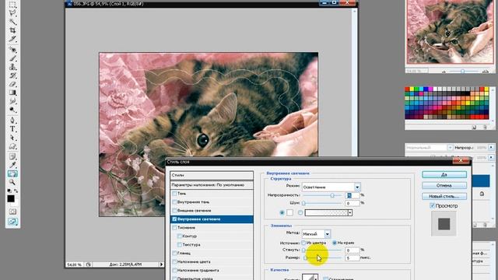The height and width of the screenshot is (280, 498).
Task: Select the Type tool
Action: click(12, 129)
